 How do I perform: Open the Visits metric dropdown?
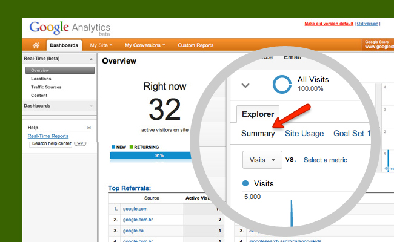click(x=262, y=160)
